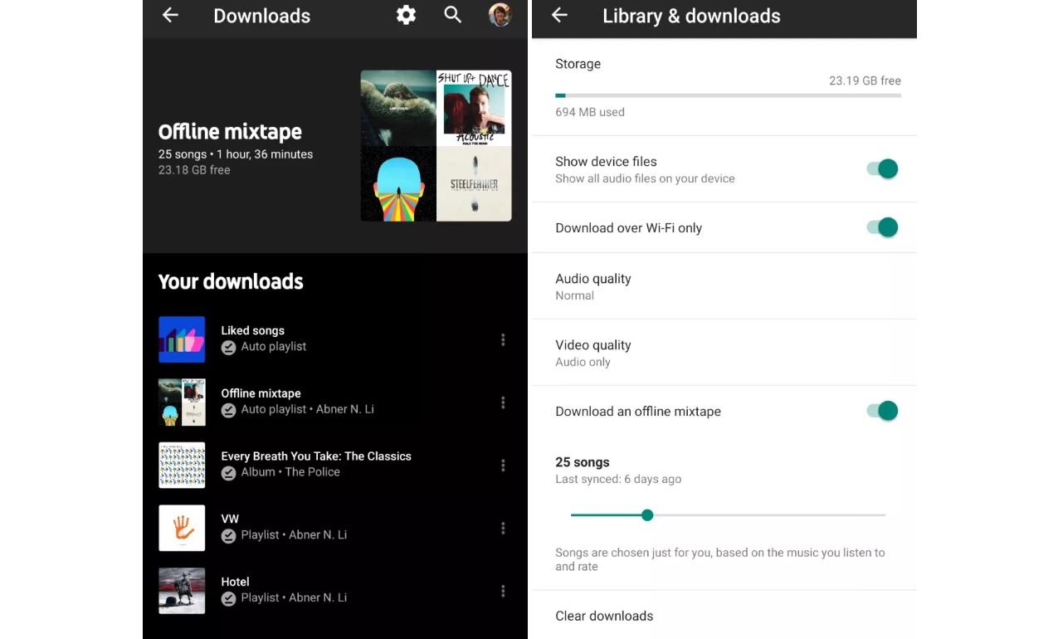Open the Audio quality setting
The image size is (1063, 639).
pos(592,286)
